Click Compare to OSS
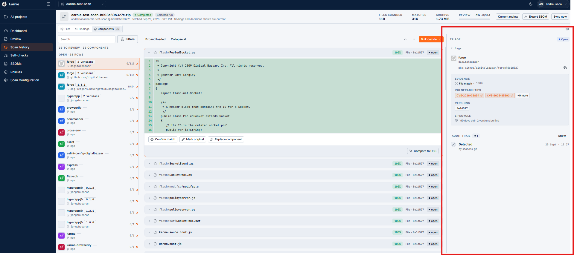 423,151
